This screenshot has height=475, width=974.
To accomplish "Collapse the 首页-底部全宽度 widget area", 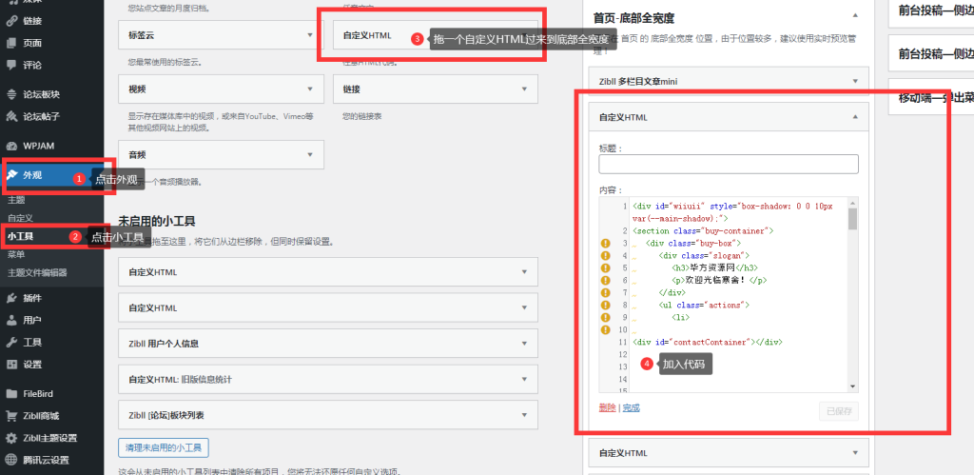I will tap(855, 16).
